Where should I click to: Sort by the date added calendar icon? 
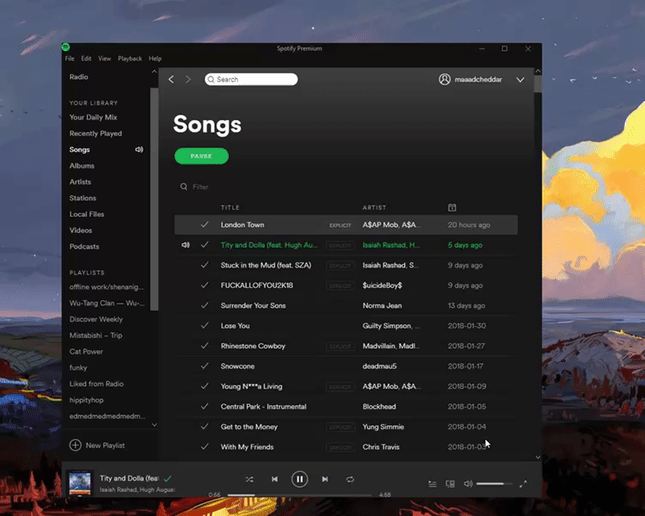coord(452,207)
